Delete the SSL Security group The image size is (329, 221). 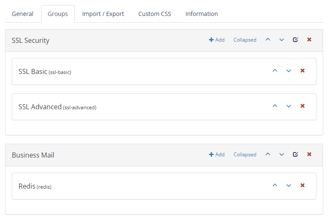309,39
